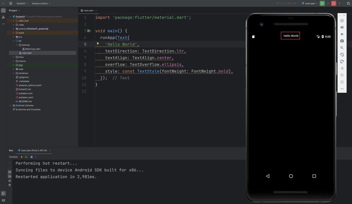Click the run gutter icon beside main()

coord(89,31)
